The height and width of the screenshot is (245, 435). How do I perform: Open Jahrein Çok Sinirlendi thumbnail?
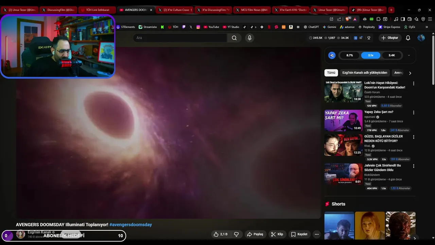tap(343, 174)
